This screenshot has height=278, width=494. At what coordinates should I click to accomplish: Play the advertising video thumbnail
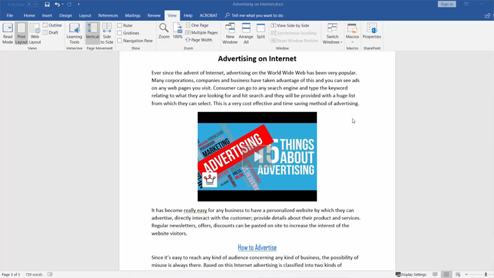(x=257, y=156)
